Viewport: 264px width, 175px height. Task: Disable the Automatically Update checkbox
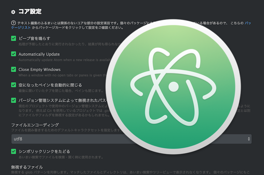tap(14, 54)
